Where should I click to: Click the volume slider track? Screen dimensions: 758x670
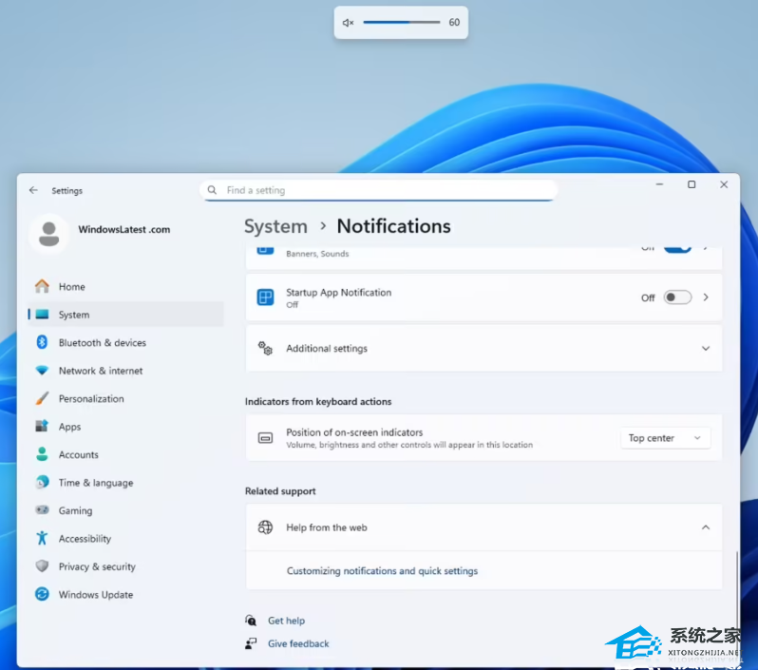tap(401, 23)
